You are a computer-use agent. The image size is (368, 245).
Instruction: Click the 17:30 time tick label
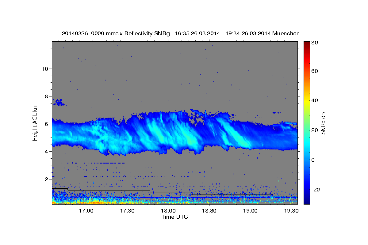point(127,211)
